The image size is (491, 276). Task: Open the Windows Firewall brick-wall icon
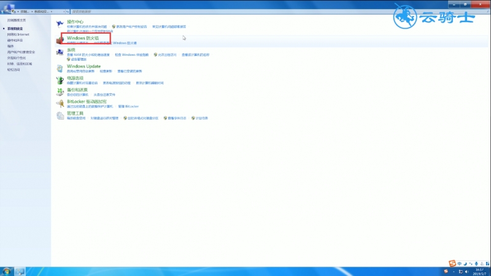click(60, 40)
